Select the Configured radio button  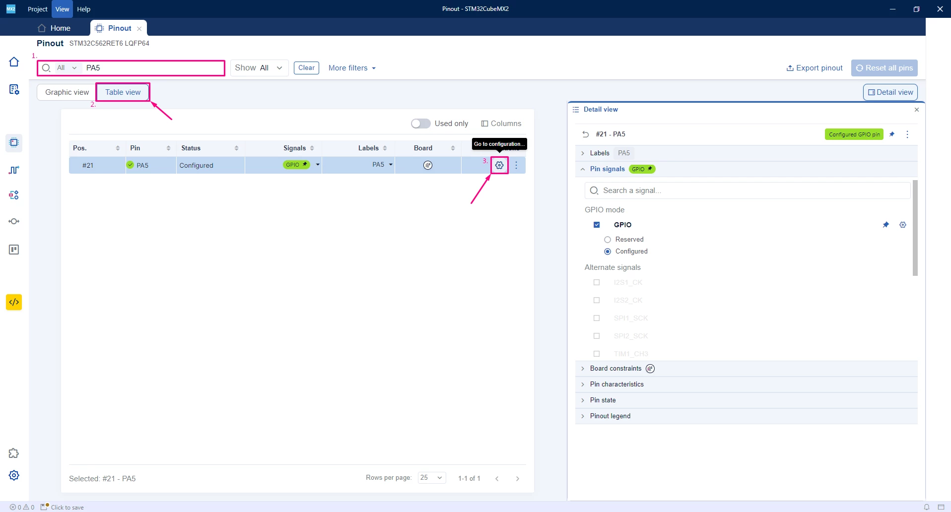(x=608, y=252)
